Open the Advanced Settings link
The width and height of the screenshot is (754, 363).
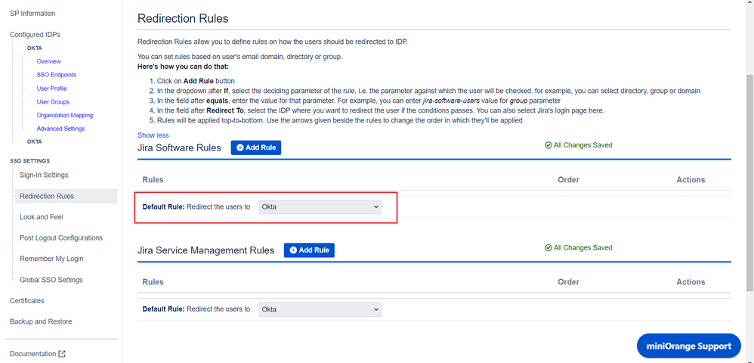(60, 129)
